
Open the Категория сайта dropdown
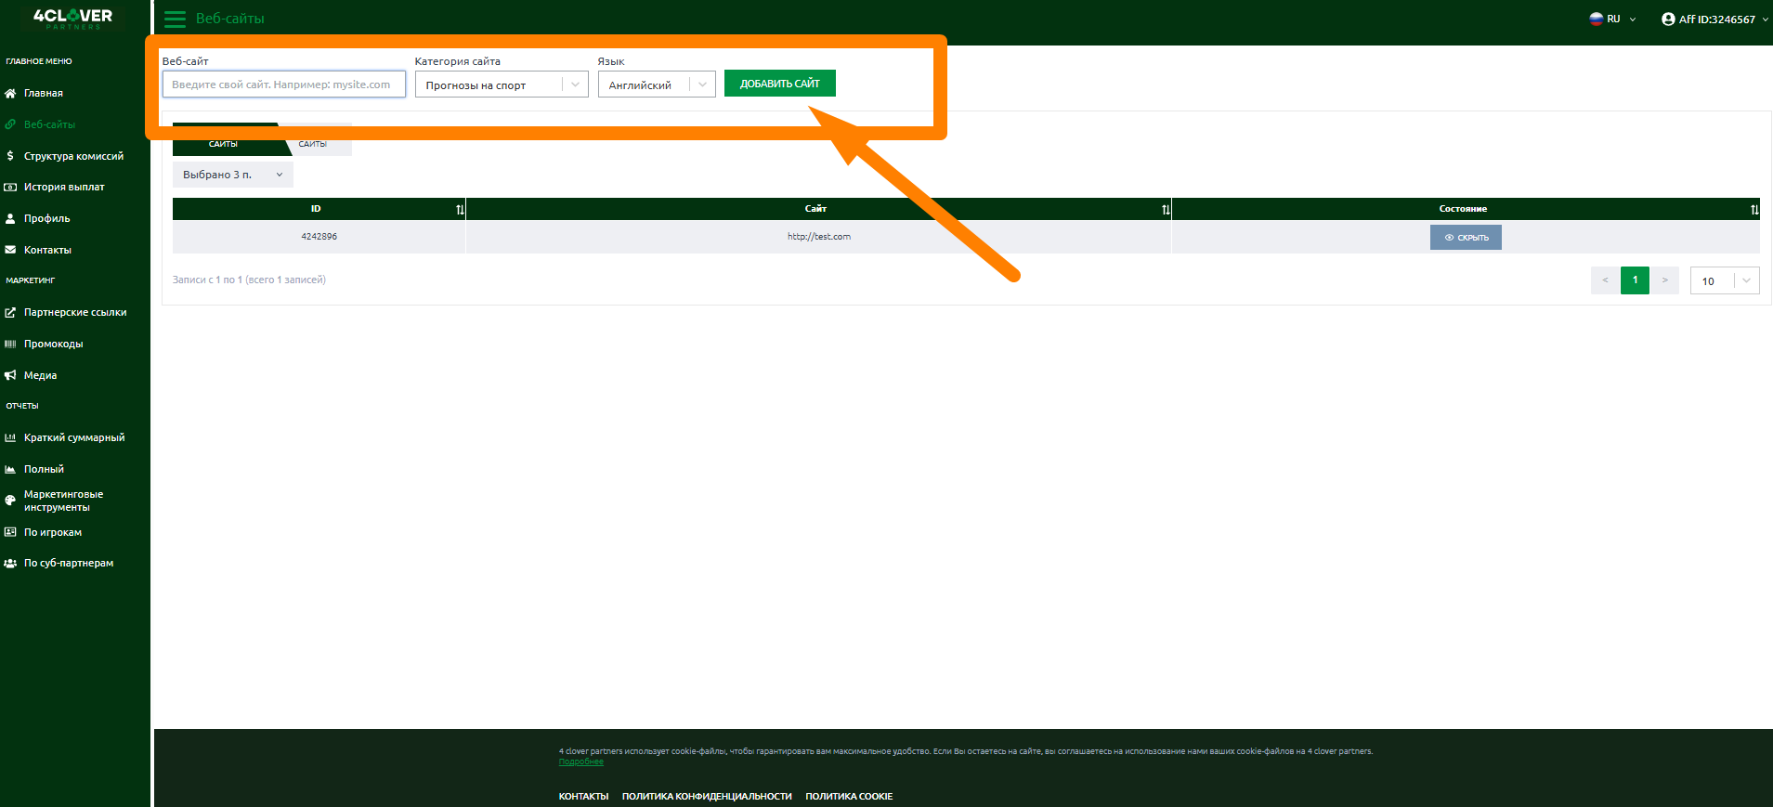coord(502,85)
